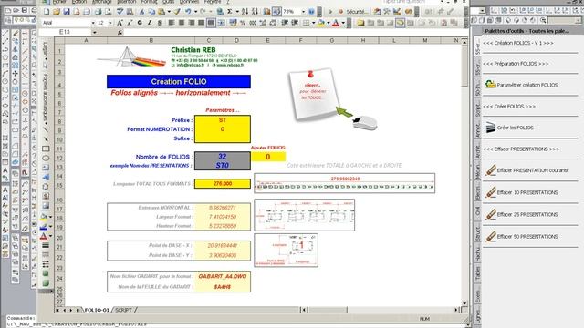Run the spelling check icon
Screen dimensions: 584x328
(x=120, y=12)
